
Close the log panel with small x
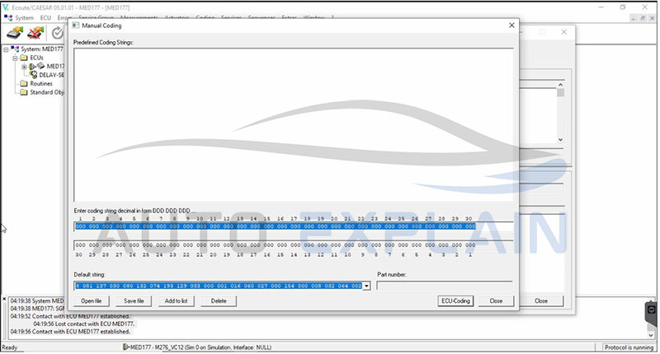point(4,299)
